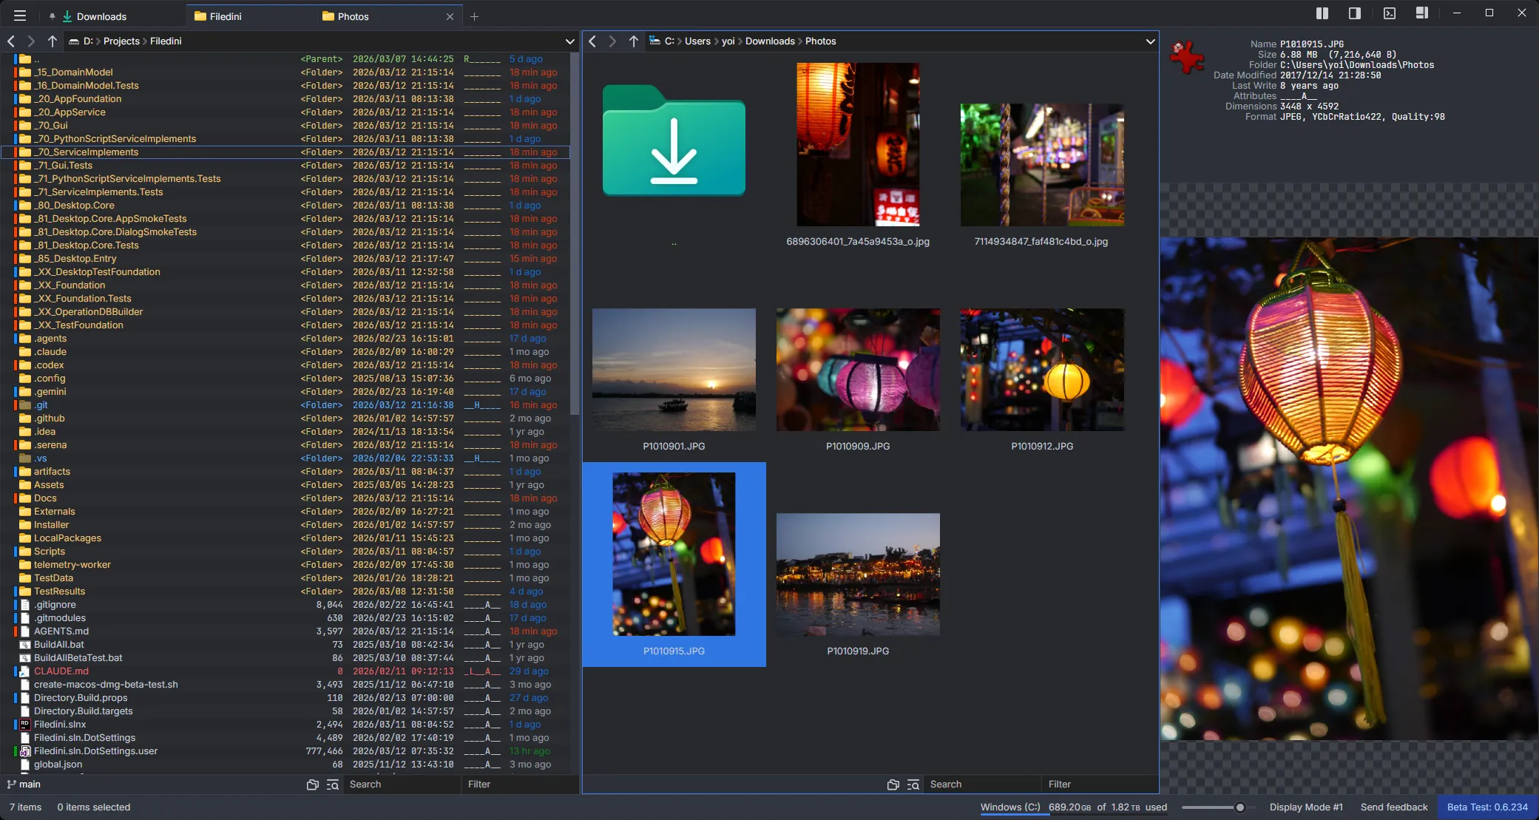
Task: Switch to the Filedini tab
Action: point(225,16)
